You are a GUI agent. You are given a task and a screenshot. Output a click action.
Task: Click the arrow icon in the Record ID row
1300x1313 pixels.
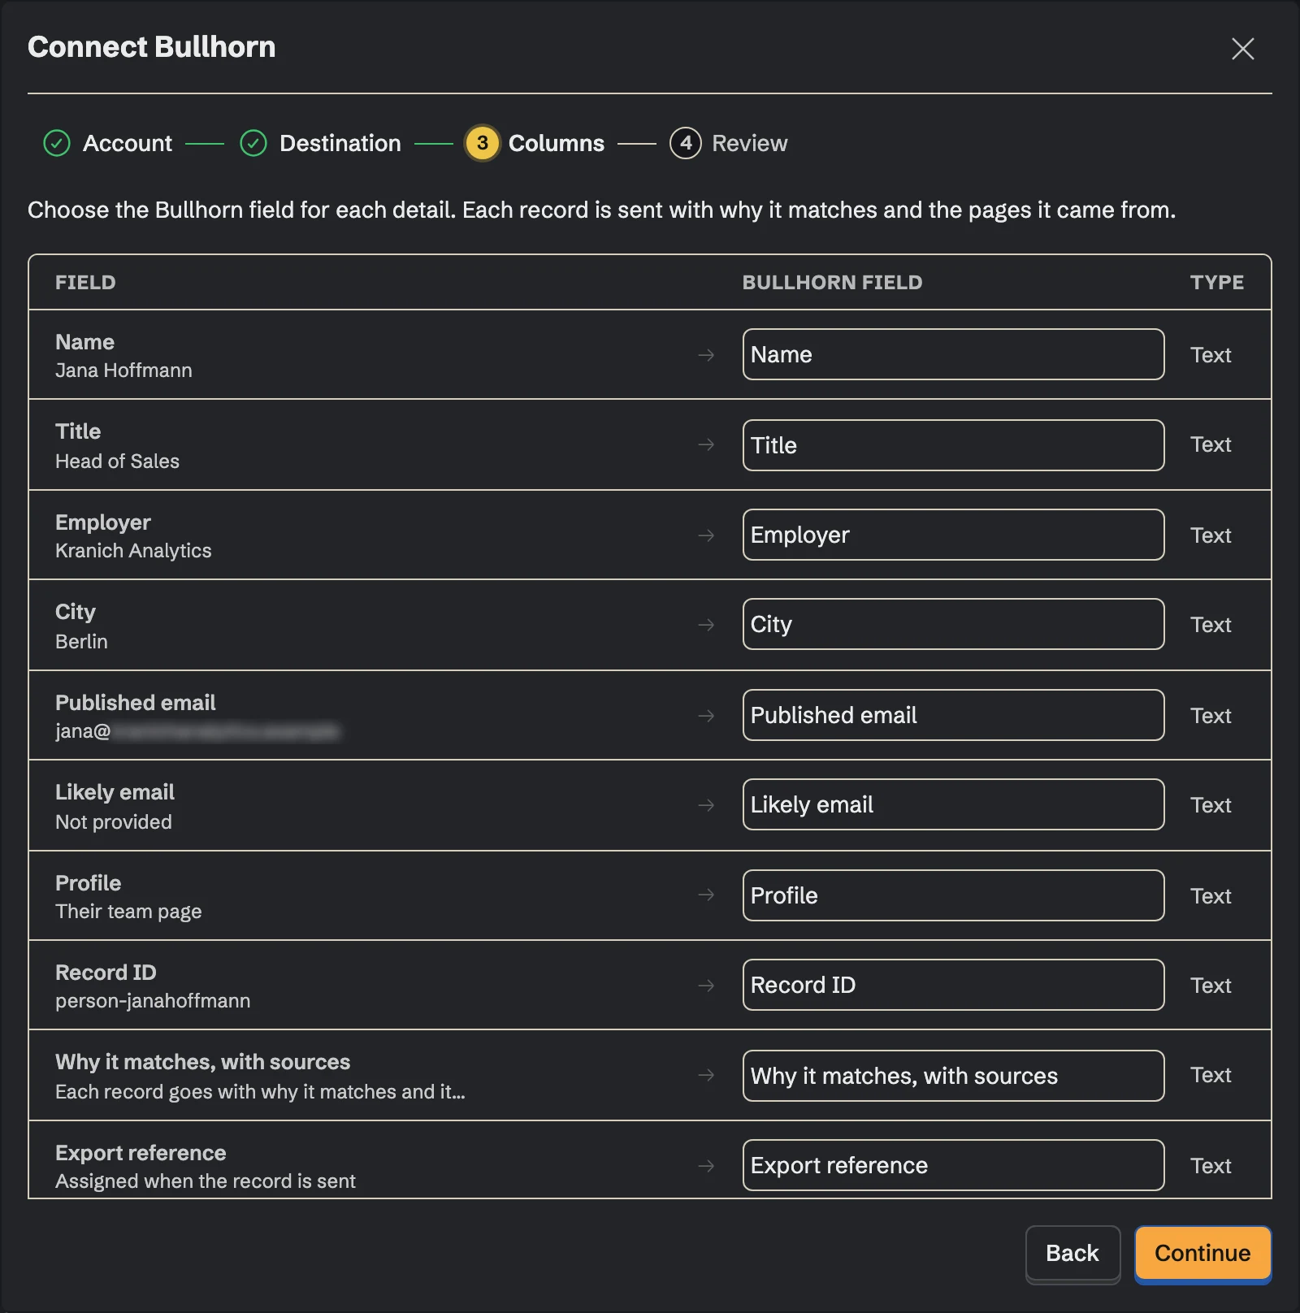(706, 986)
